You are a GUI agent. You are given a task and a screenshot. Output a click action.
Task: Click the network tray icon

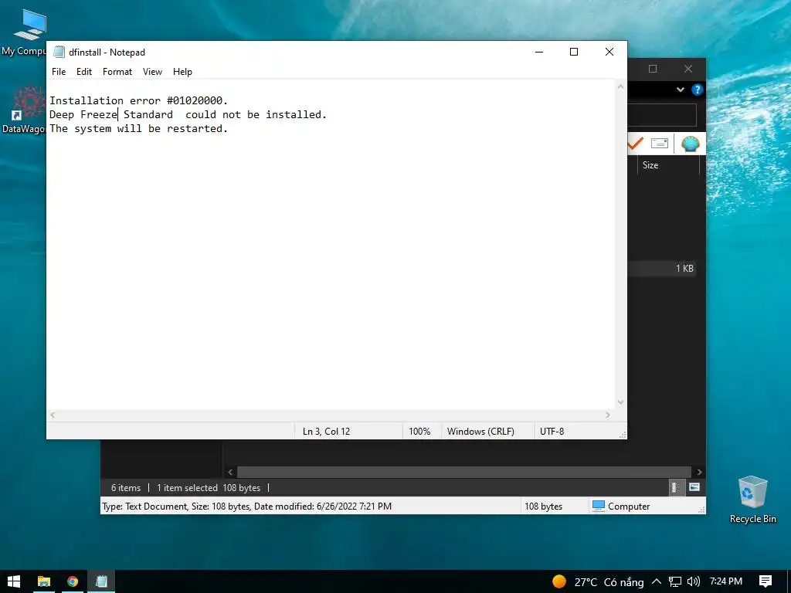(x=674, y=581)
